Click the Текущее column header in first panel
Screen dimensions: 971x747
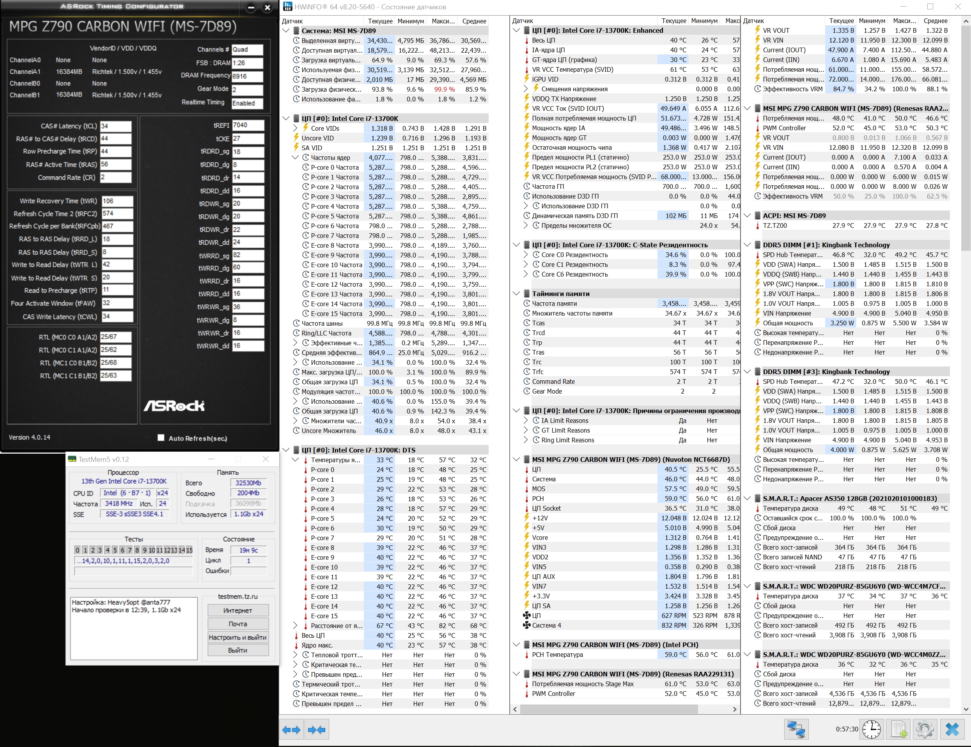coord(380,21)
